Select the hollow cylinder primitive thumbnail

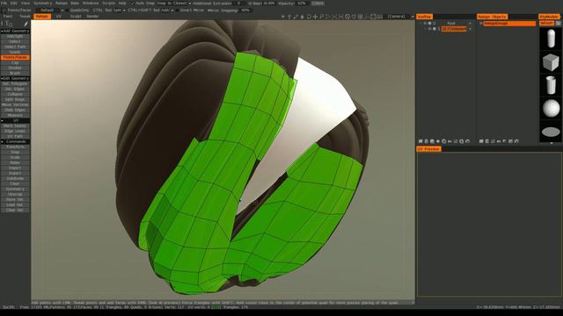pos(551,85)
